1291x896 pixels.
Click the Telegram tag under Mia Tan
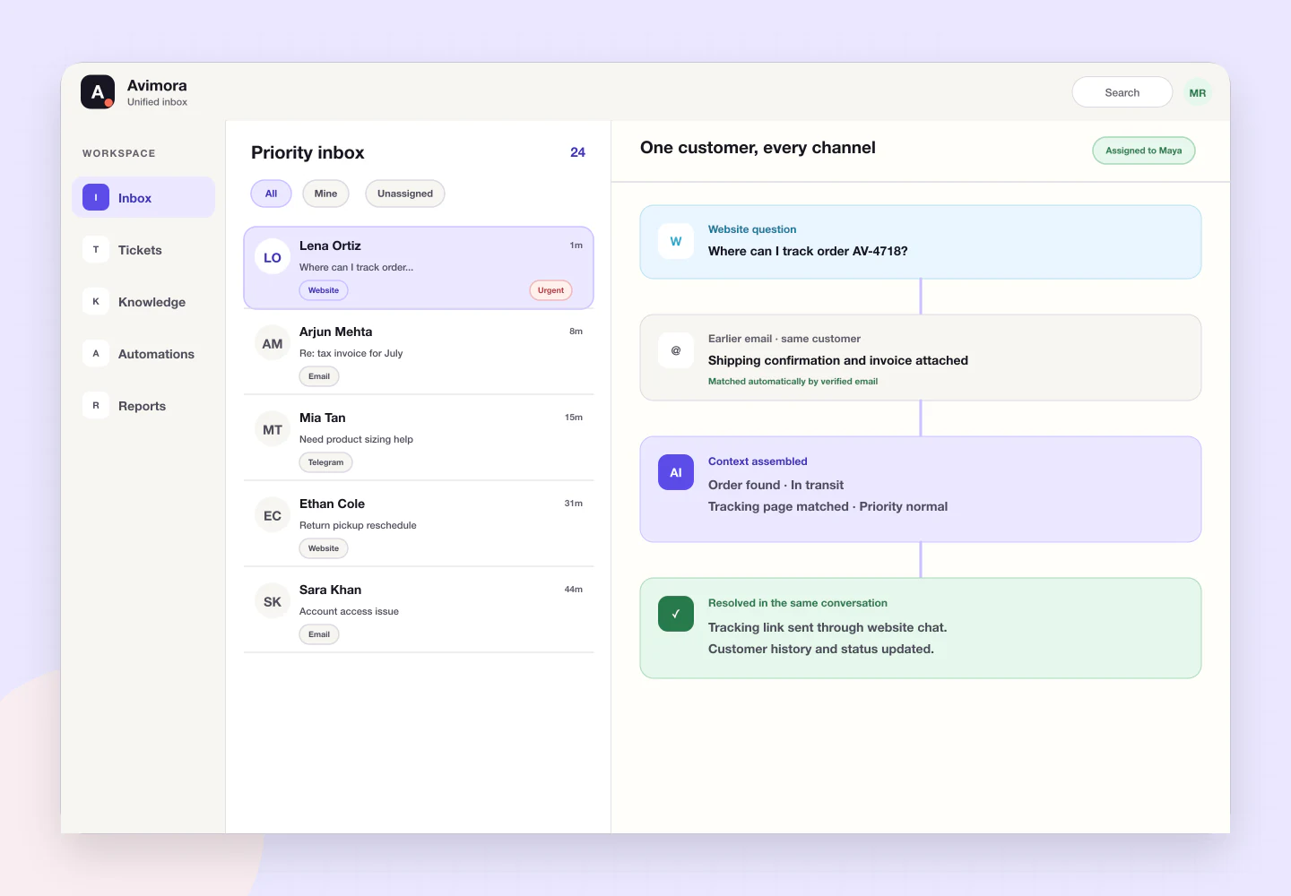(325, 462)
